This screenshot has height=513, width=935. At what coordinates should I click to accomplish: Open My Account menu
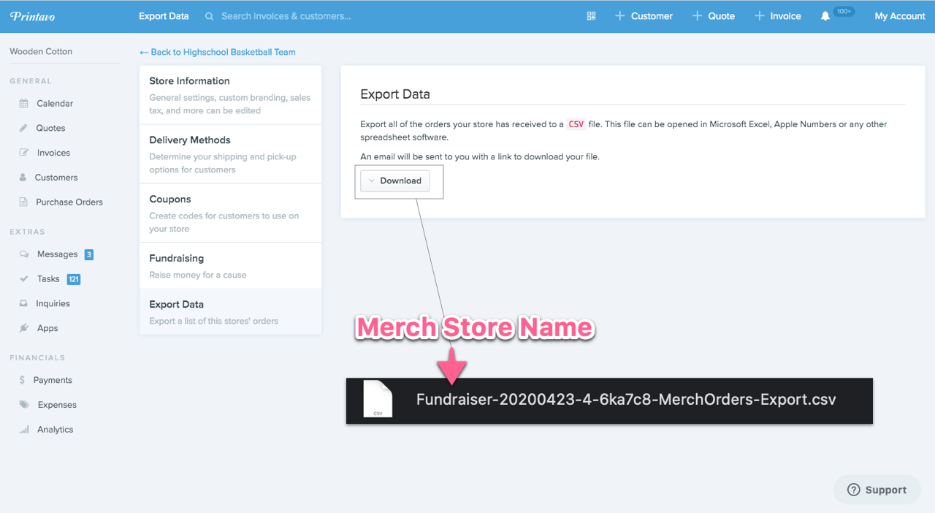(x=900, y=16)
